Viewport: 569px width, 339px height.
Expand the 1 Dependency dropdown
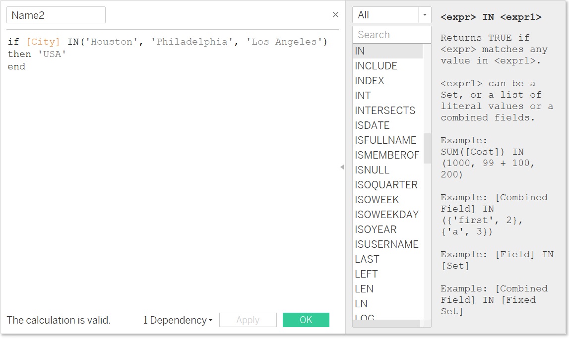click(177, 320)
